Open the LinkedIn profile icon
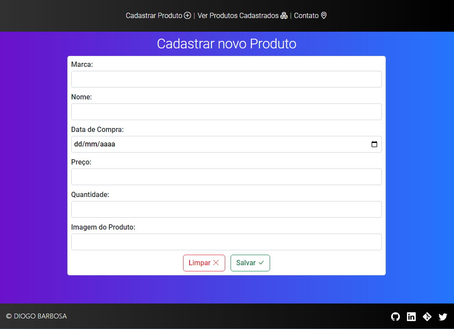Screen dimensions: 454x329 [411, 316]
